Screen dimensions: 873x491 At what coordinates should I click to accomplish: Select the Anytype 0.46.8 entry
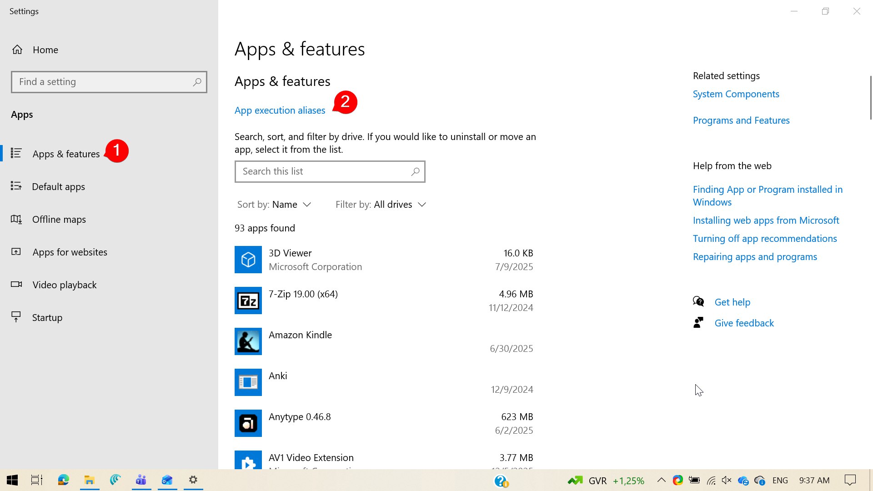pos(300,417)
